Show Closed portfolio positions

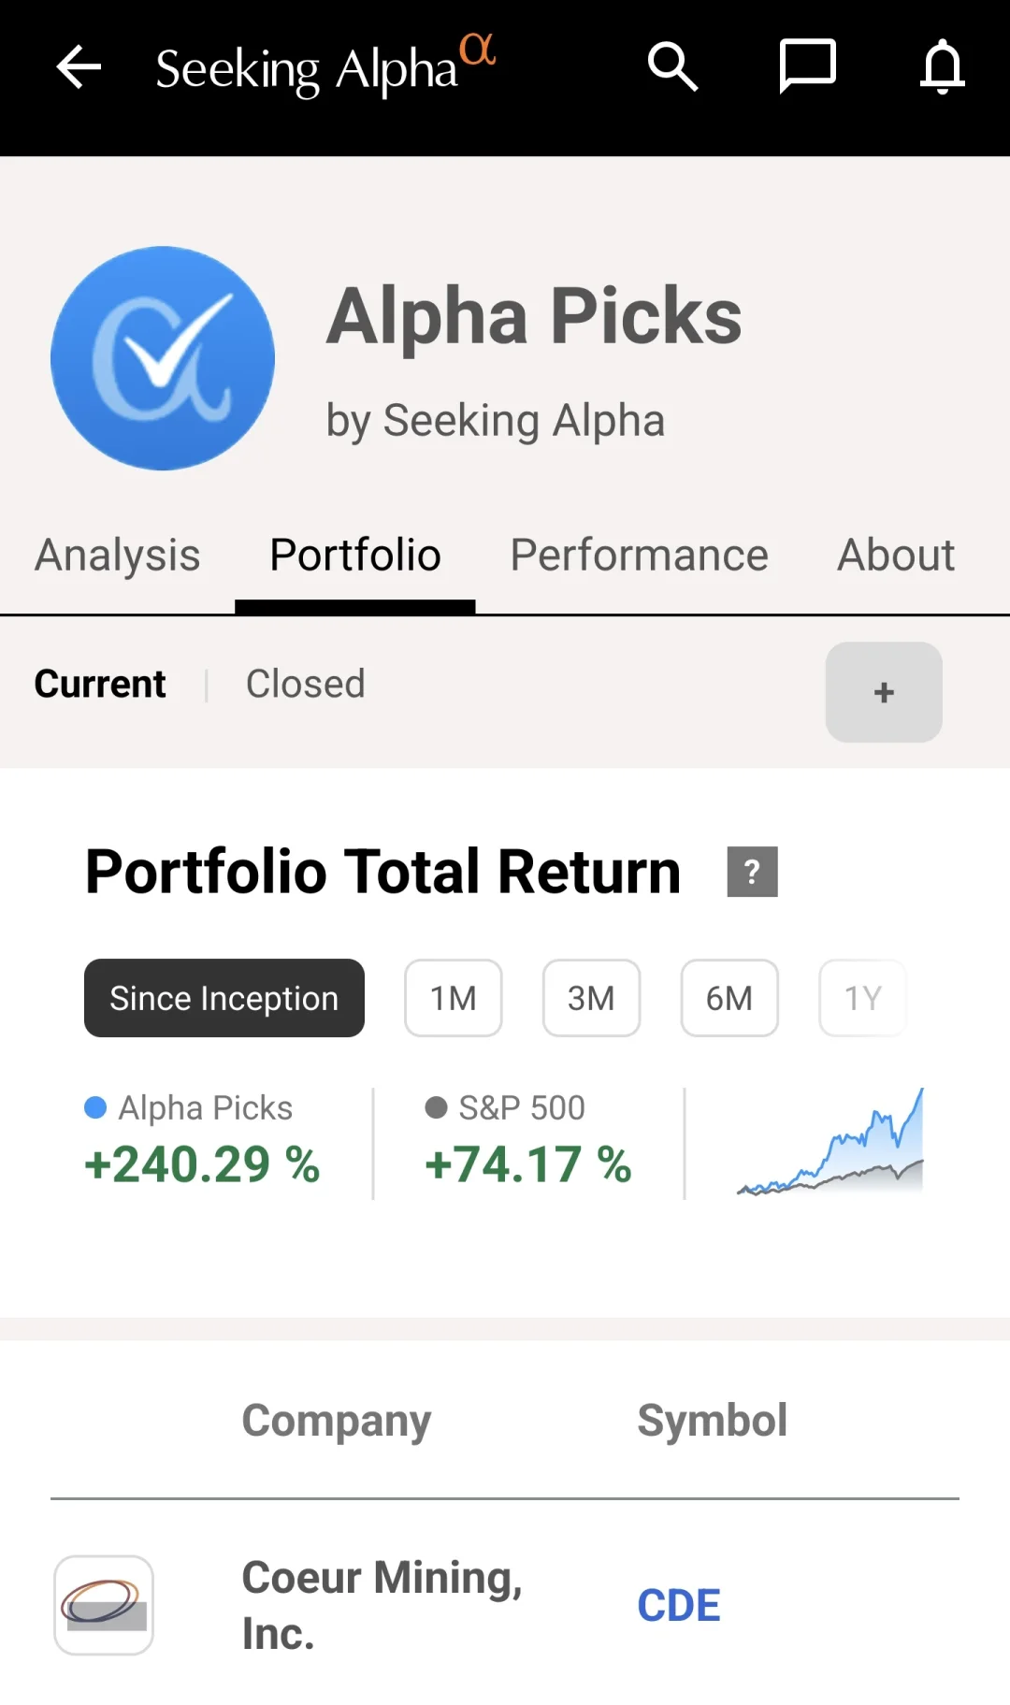[x=305, y=684]
